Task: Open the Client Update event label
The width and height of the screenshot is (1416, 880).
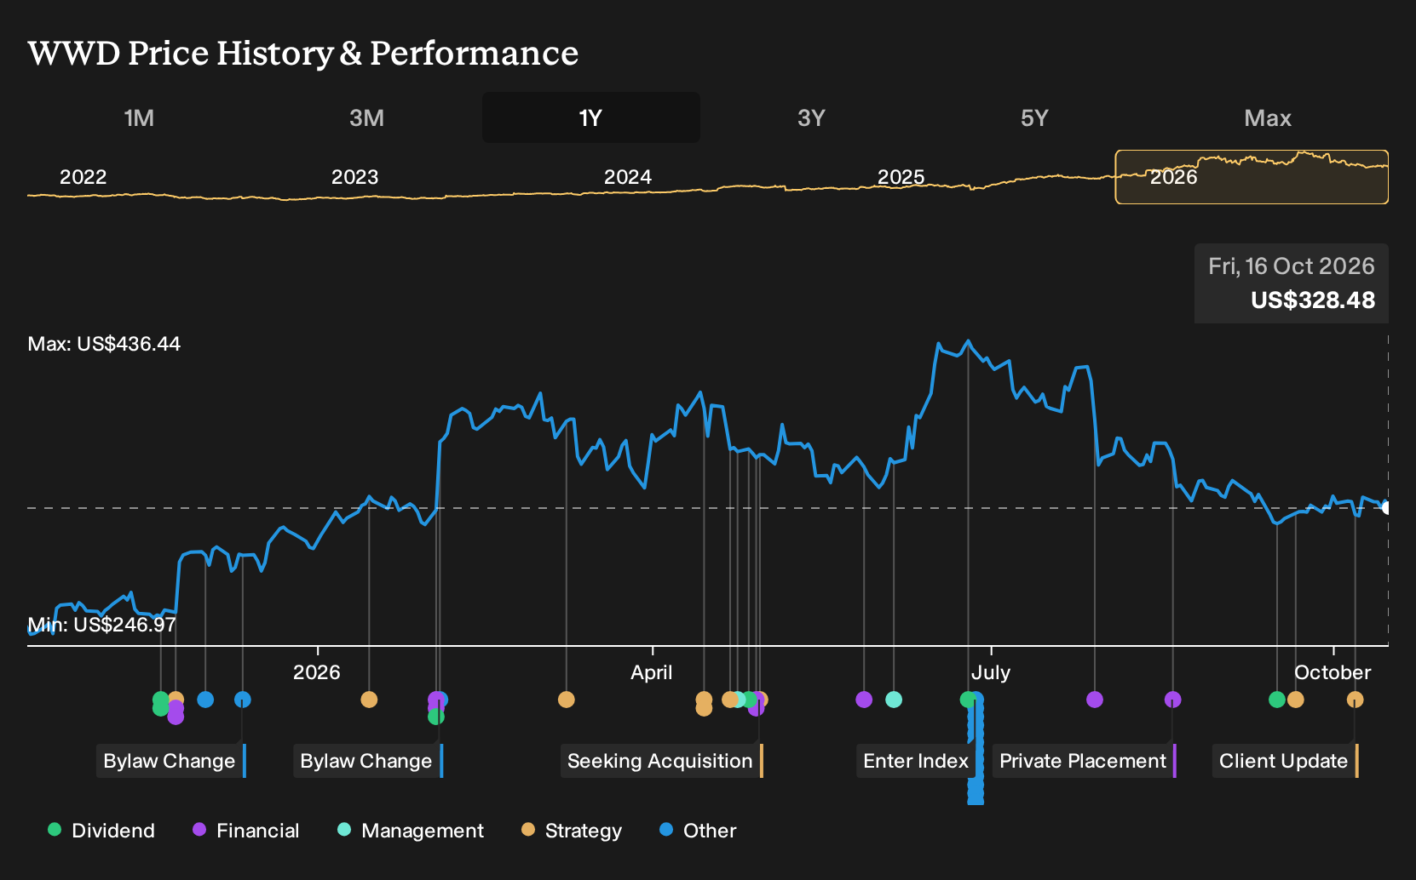Action: click(1284, 761)
